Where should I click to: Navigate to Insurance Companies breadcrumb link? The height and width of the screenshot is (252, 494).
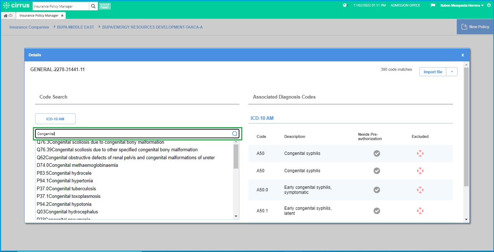click(x=29, y=27)
